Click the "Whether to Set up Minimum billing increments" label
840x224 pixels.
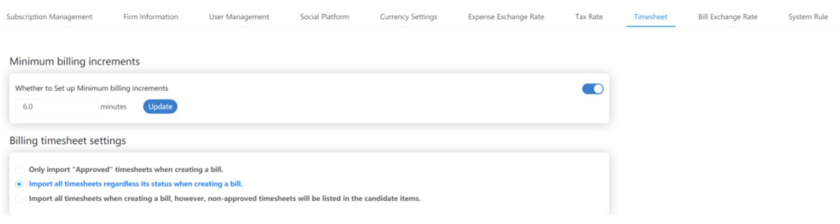[91, 88]
